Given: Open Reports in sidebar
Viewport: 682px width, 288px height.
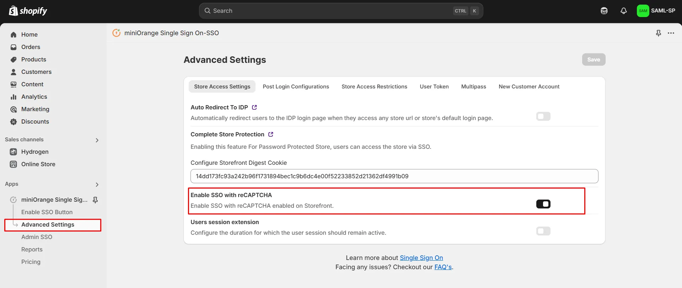Looking at the screenshot, I should point(32,249).
